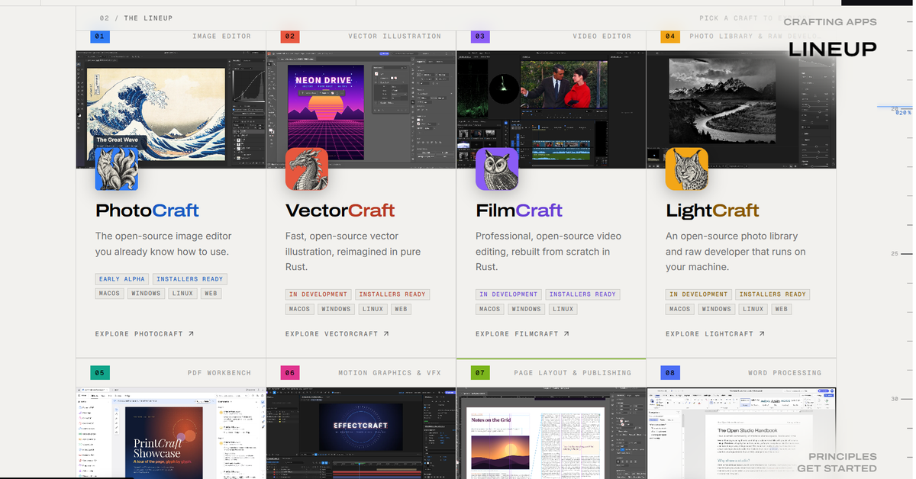The height and width of the screenshot is (479, 916).
Task: Open the Neon Drive VectorCraft screenshot
Action: click(361, 110)
